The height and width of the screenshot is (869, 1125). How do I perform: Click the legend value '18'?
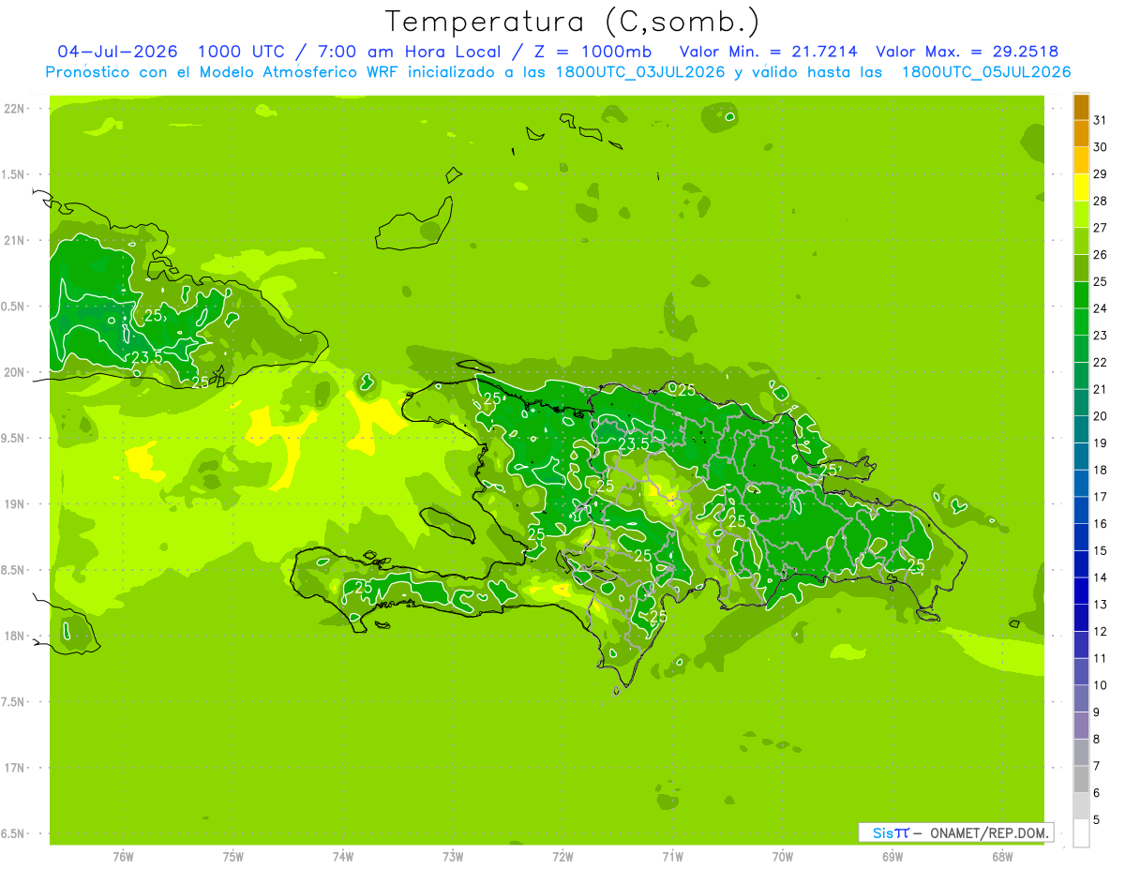point(1101,470)
